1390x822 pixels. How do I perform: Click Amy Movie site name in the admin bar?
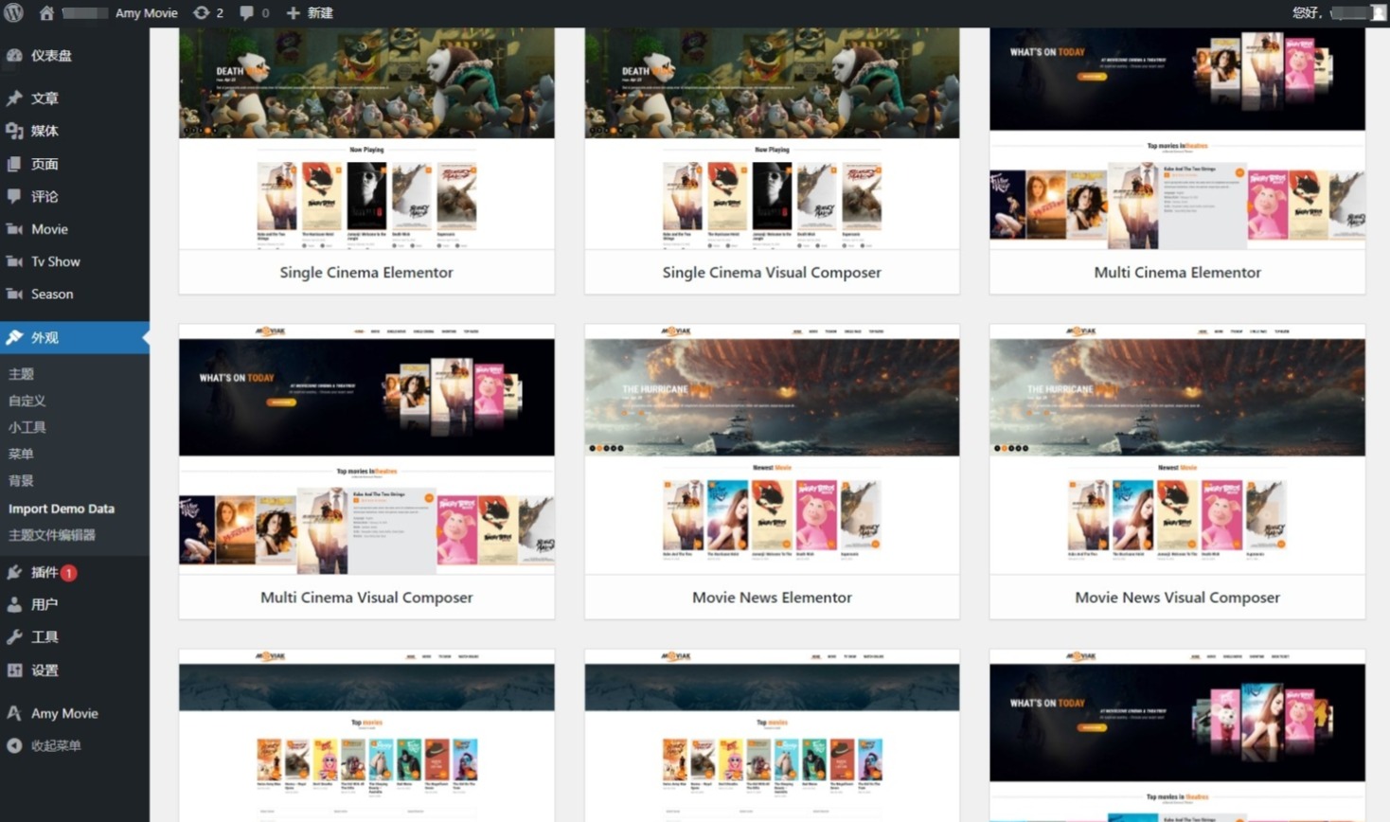(x=146, y=13)
